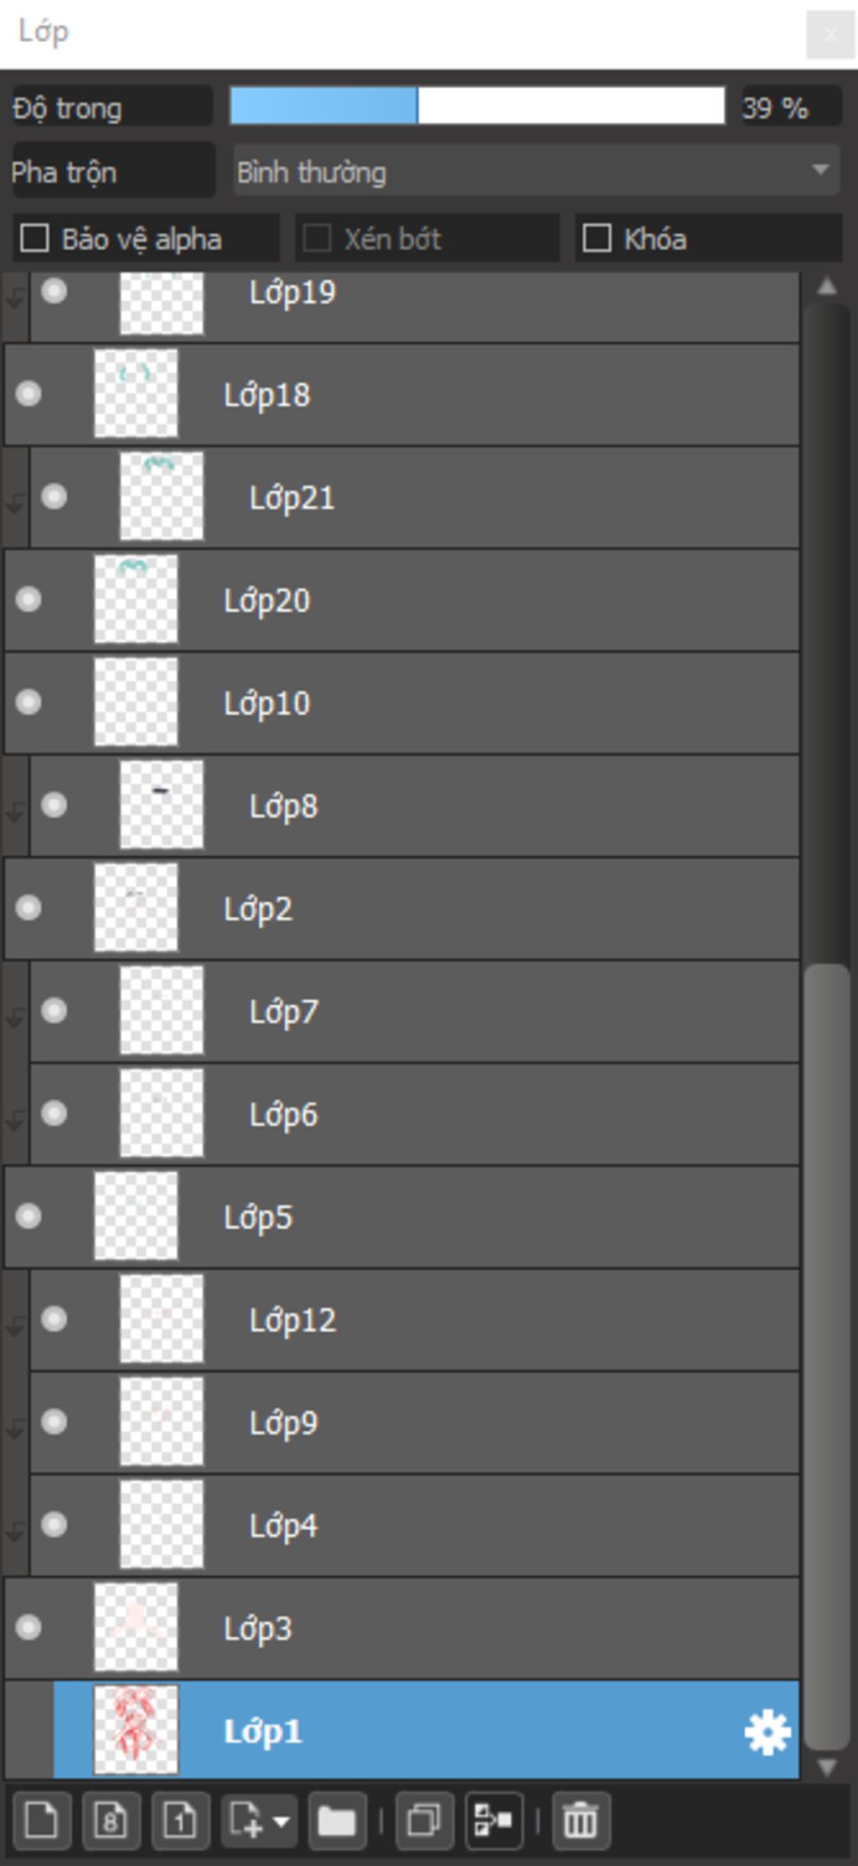The width and height of the screenshot is (858, 1866).
Task: Delete the selected layer
Action: [x=581, y=1820]
